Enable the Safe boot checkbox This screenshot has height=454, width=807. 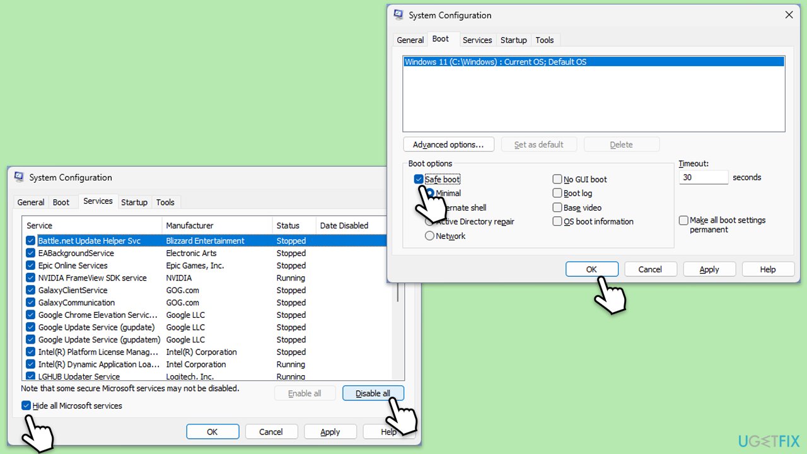coord(419,179)
